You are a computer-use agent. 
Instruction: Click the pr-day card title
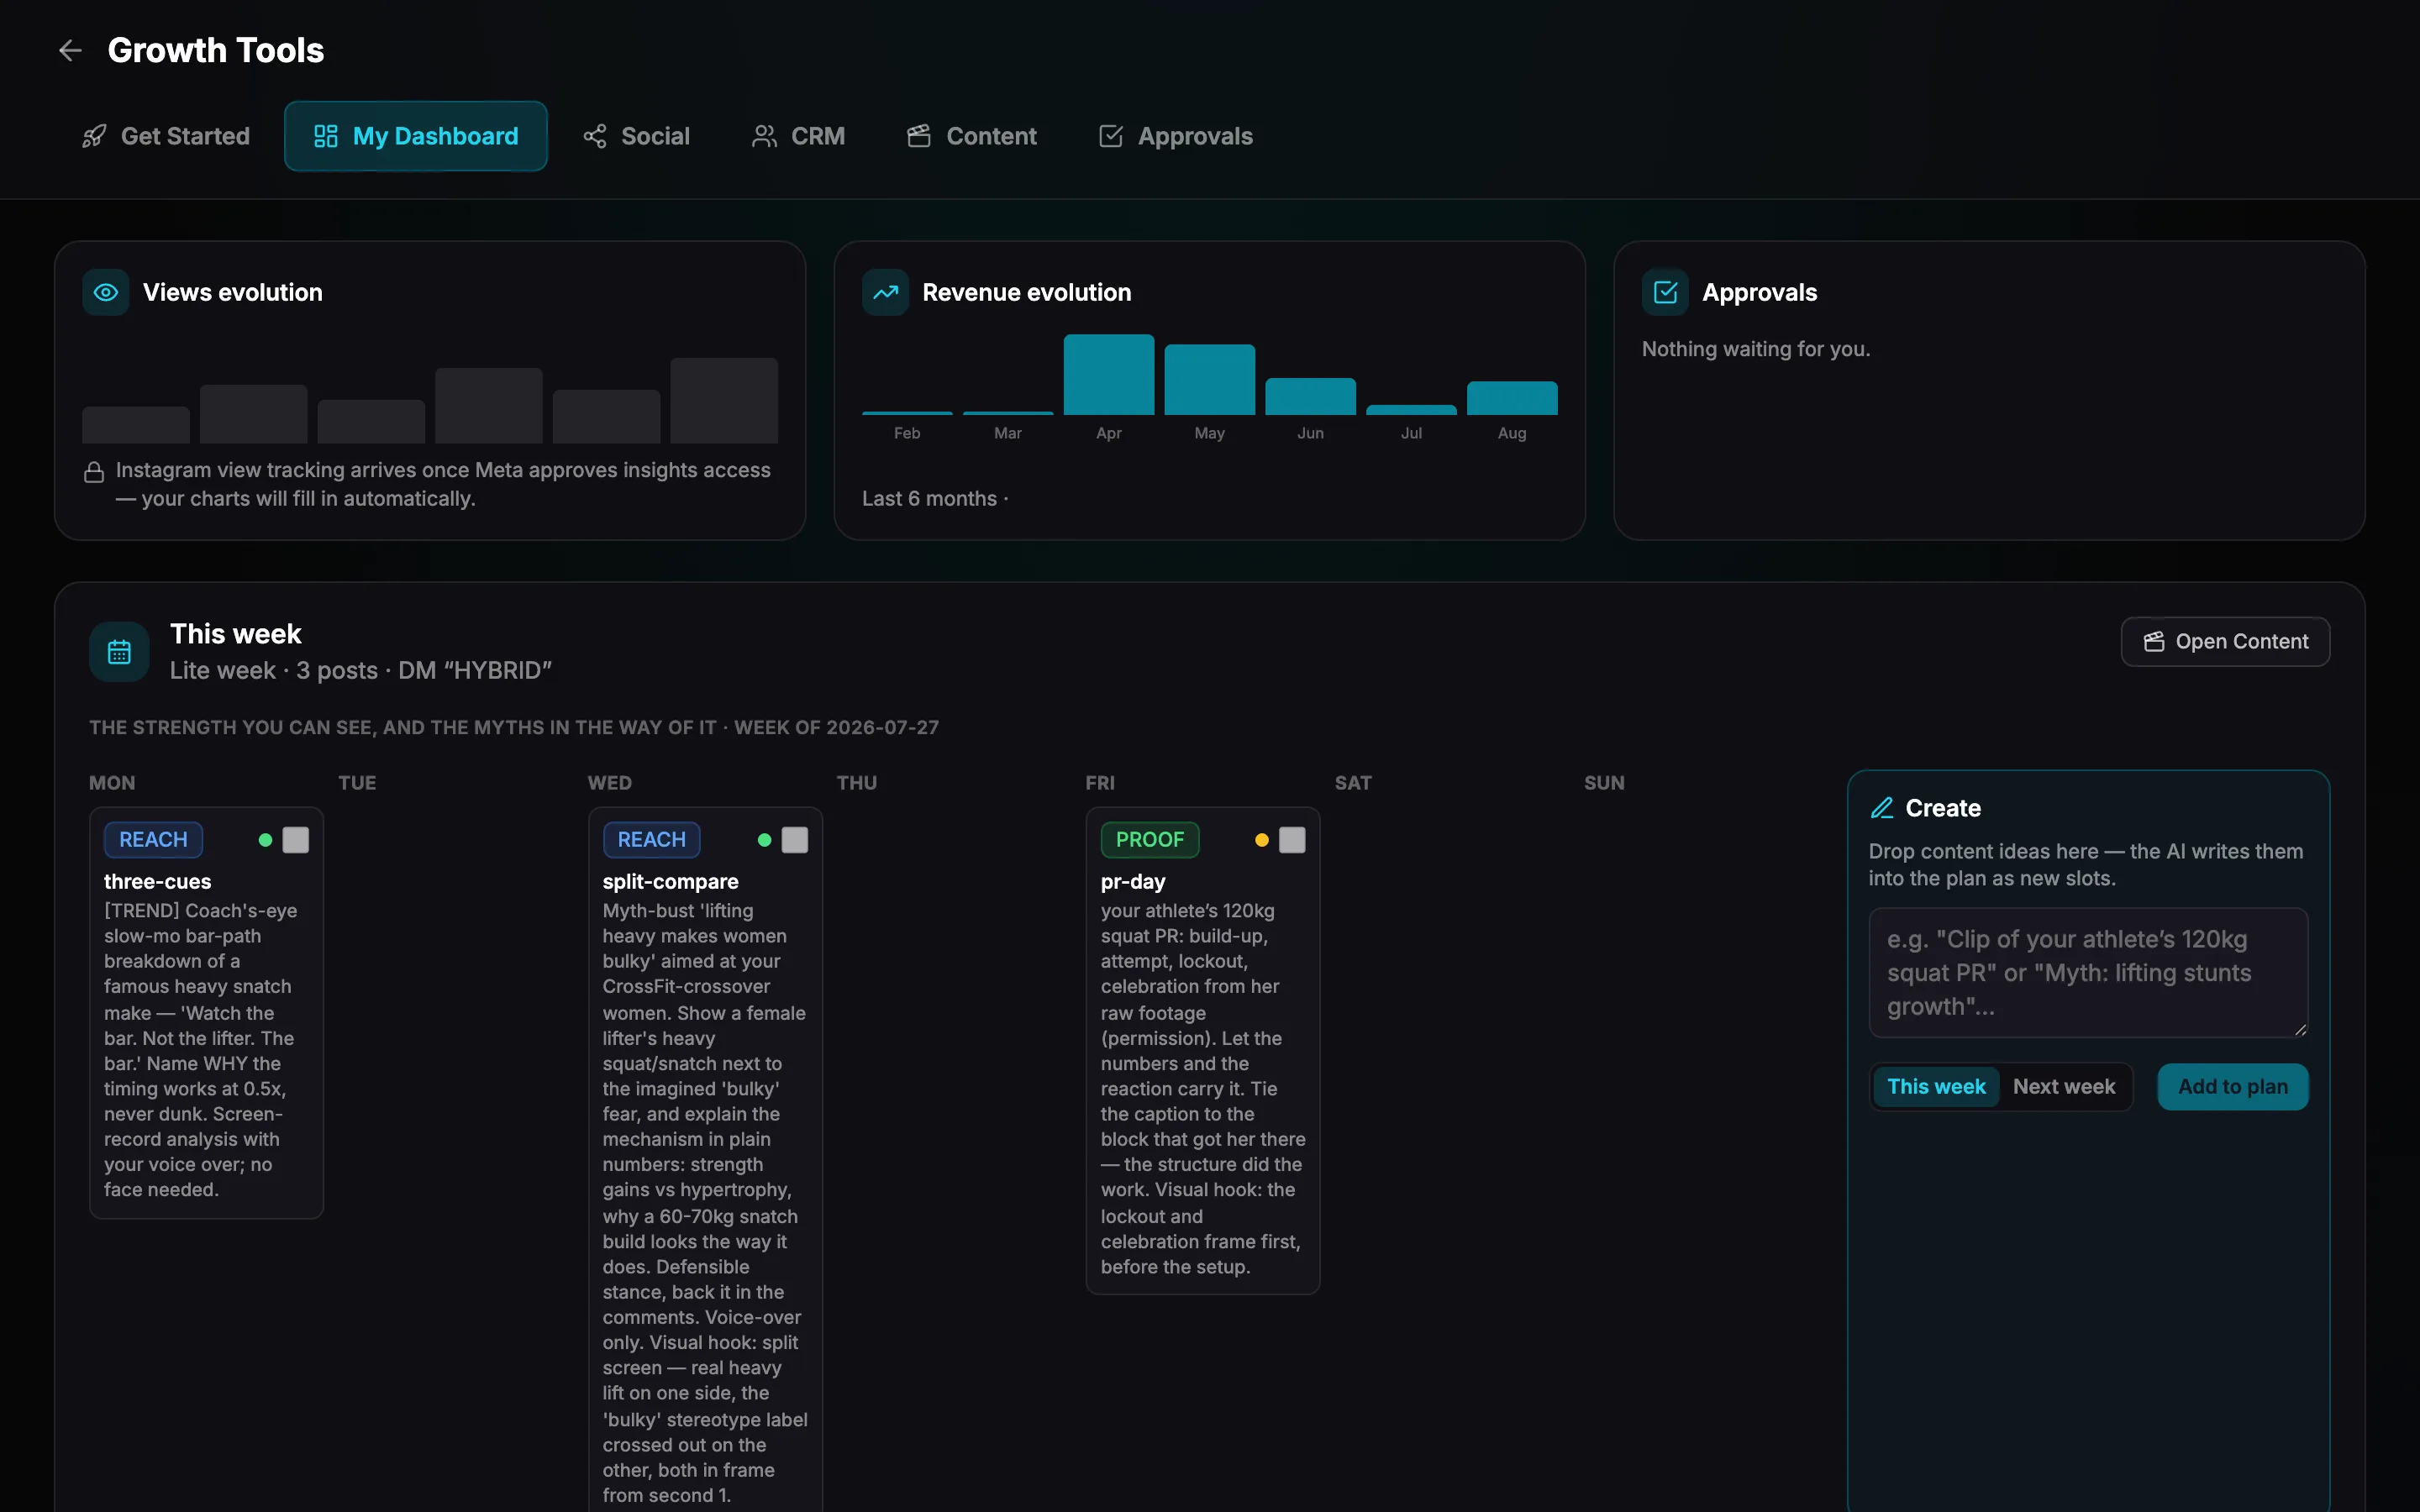point(1133,881)
